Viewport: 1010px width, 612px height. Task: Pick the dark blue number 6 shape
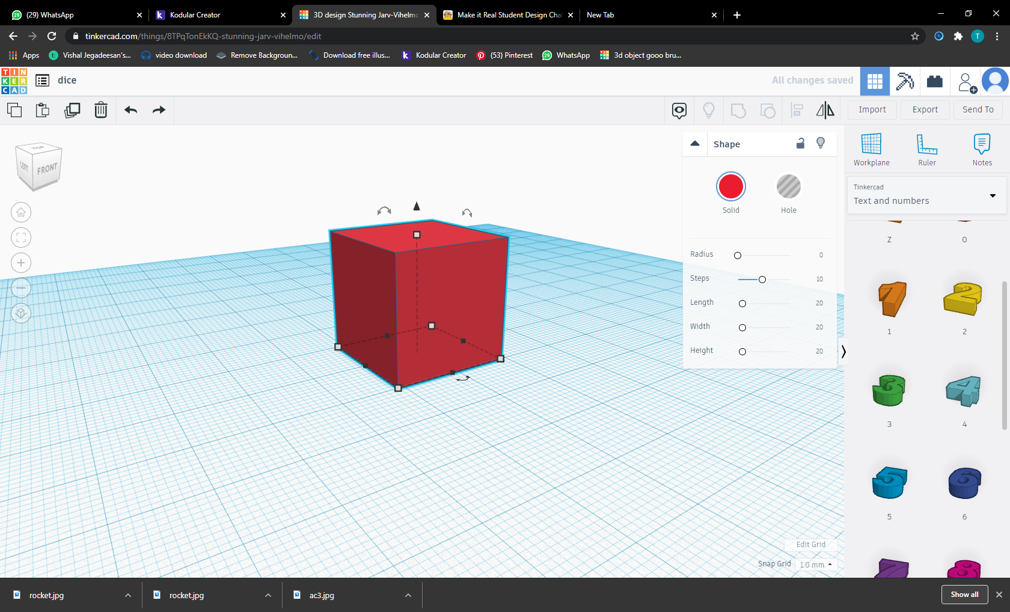pos(964,483)
